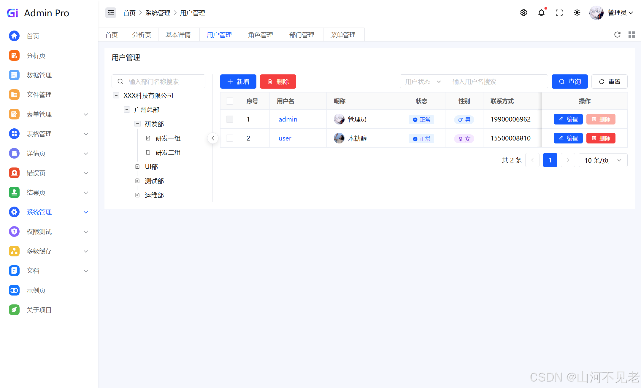The height and width of the screenshot is (388, 641).
Task: Click the 分析页 sidebar icon
Action: pyautogui.click(x=14, y=55)
